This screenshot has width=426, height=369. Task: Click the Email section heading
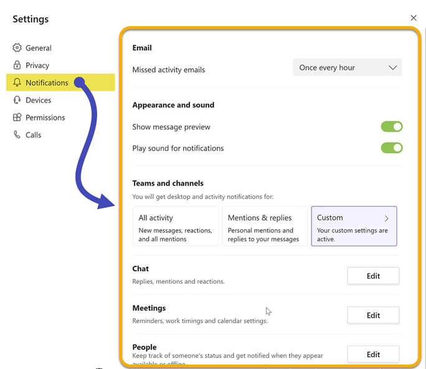pos(142,48)
